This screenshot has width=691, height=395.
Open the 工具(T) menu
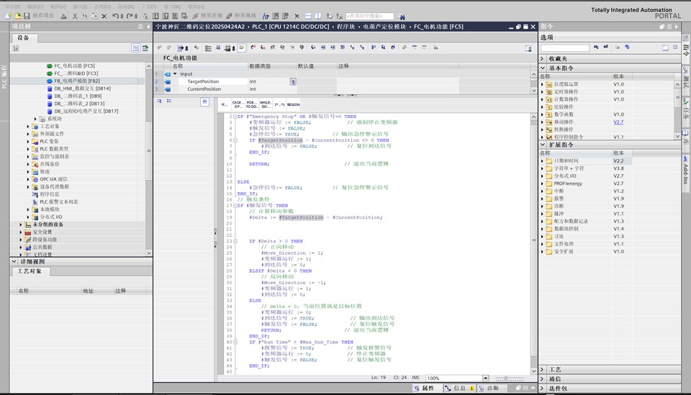[149, 6]
